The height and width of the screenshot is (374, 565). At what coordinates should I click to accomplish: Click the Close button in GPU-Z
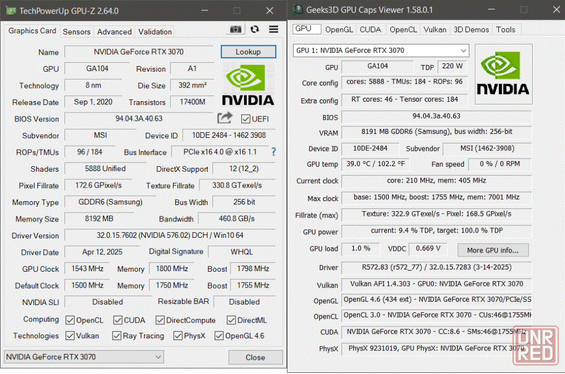pyautogui.click(x=255, y=357)
